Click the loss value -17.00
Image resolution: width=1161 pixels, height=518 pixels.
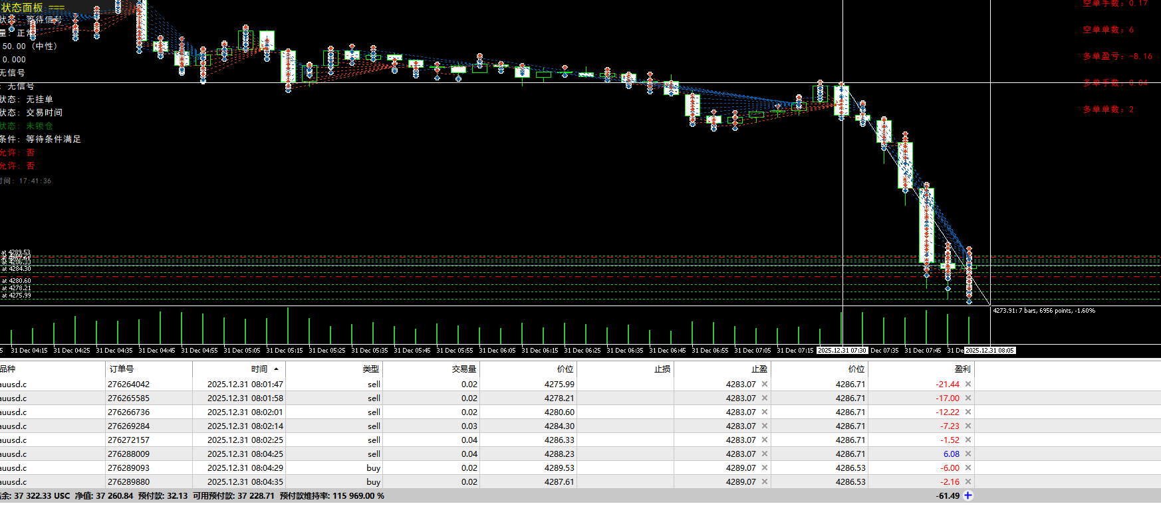click(x=948, y=398)
